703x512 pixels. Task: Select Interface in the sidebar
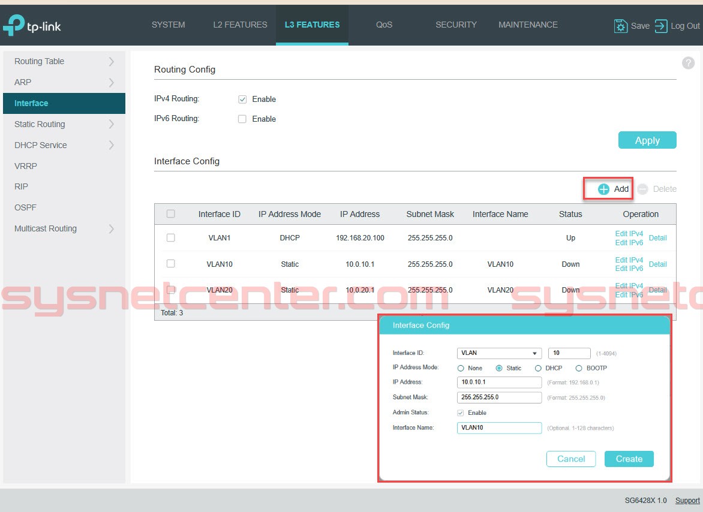64,103
